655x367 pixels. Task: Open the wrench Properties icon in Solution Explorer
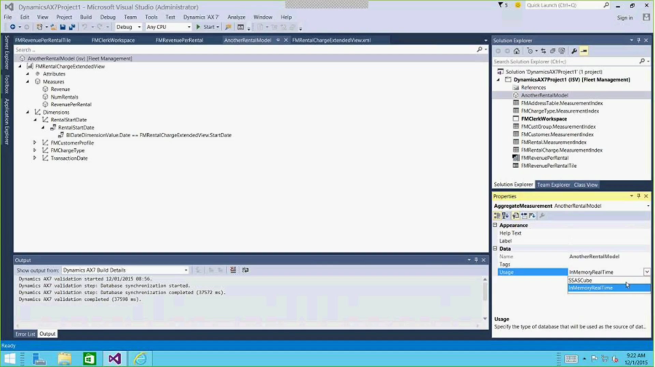click(574, 51)
